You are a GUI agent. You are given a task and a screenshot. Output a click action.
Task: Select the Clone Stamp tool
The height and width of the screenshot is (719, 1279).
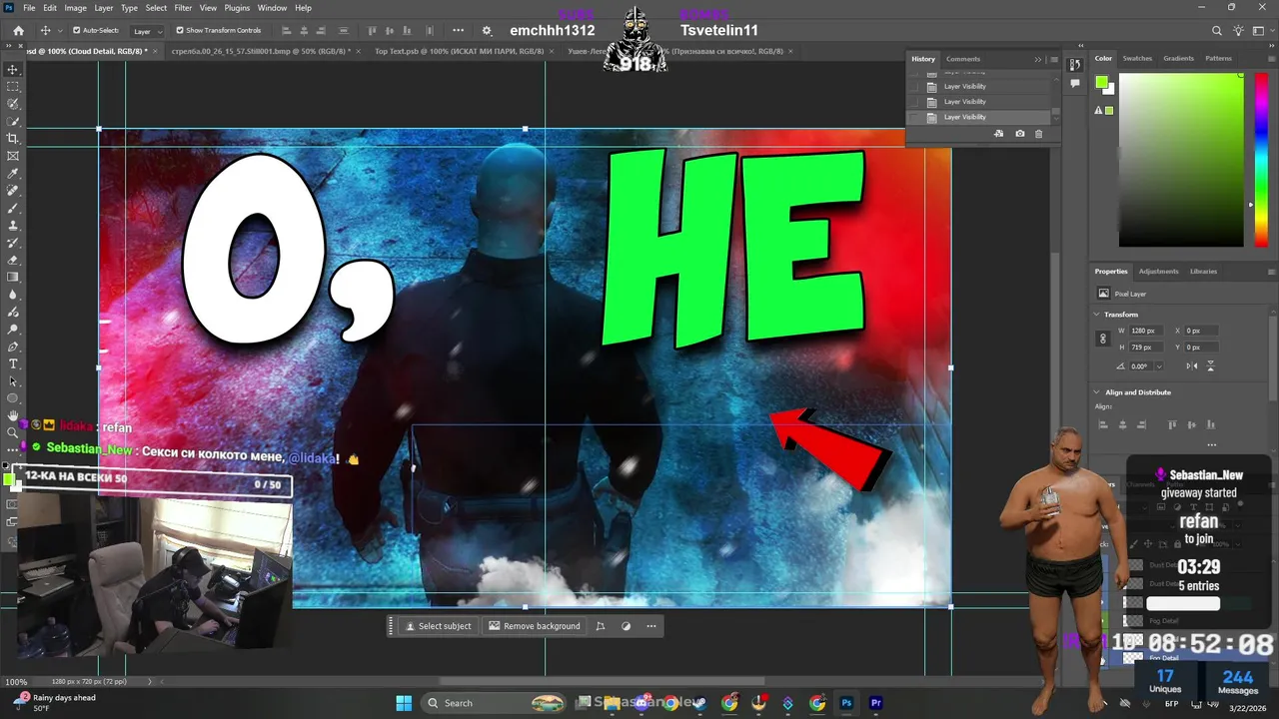click(13, 226)
